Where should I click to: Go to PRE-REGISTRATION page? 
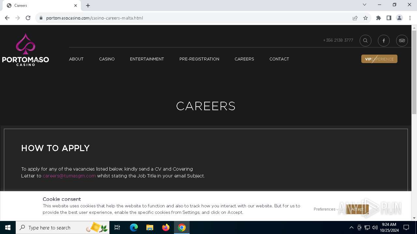[199, 59]
